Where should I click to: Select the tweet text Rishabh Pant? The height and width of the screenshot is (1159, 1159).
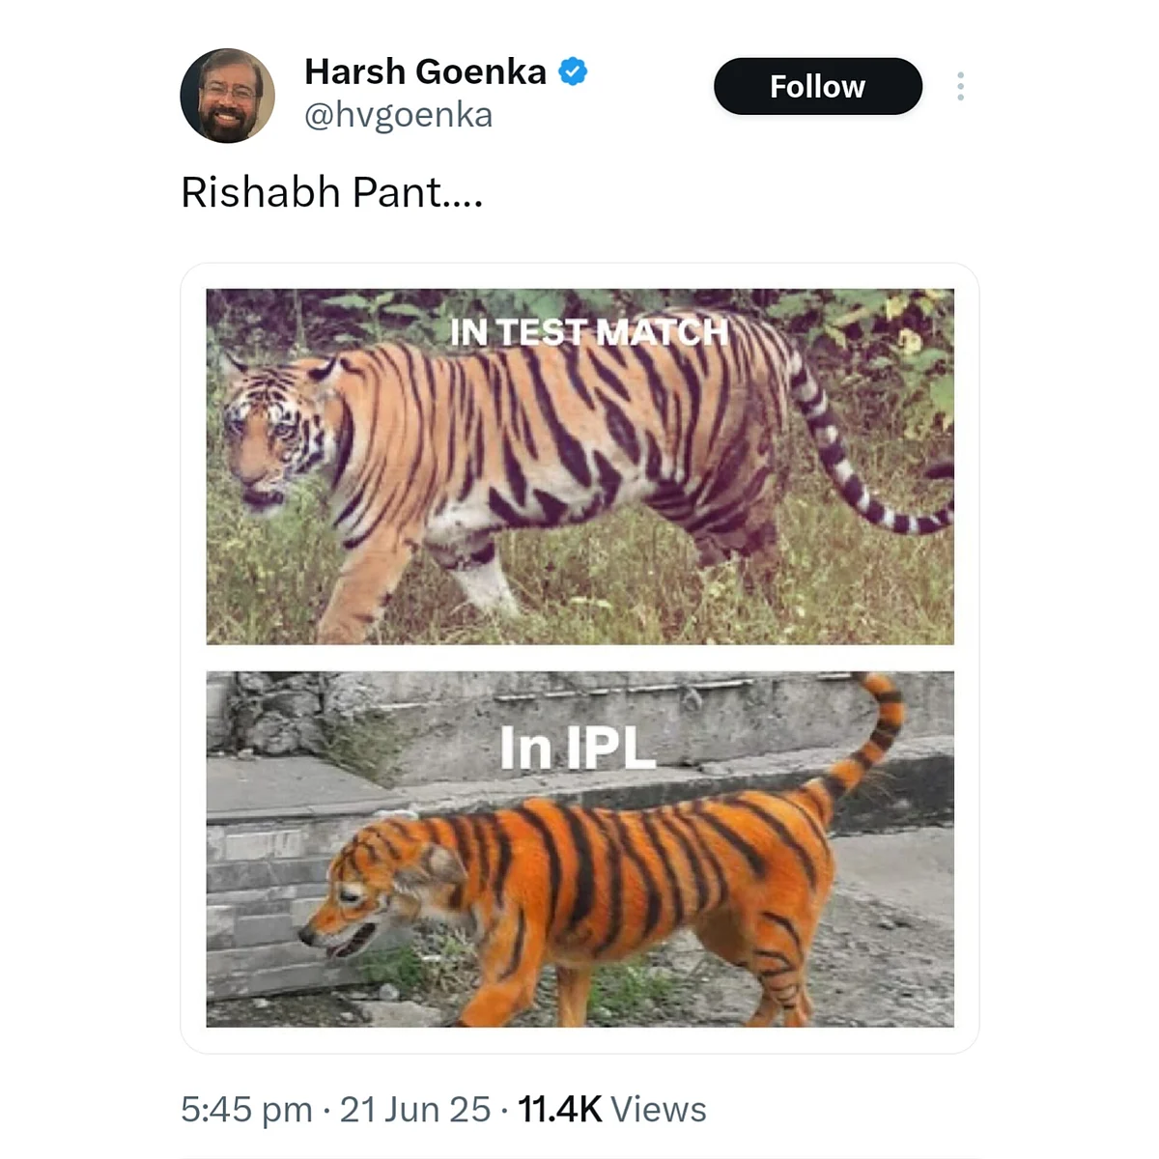point(331,192)
